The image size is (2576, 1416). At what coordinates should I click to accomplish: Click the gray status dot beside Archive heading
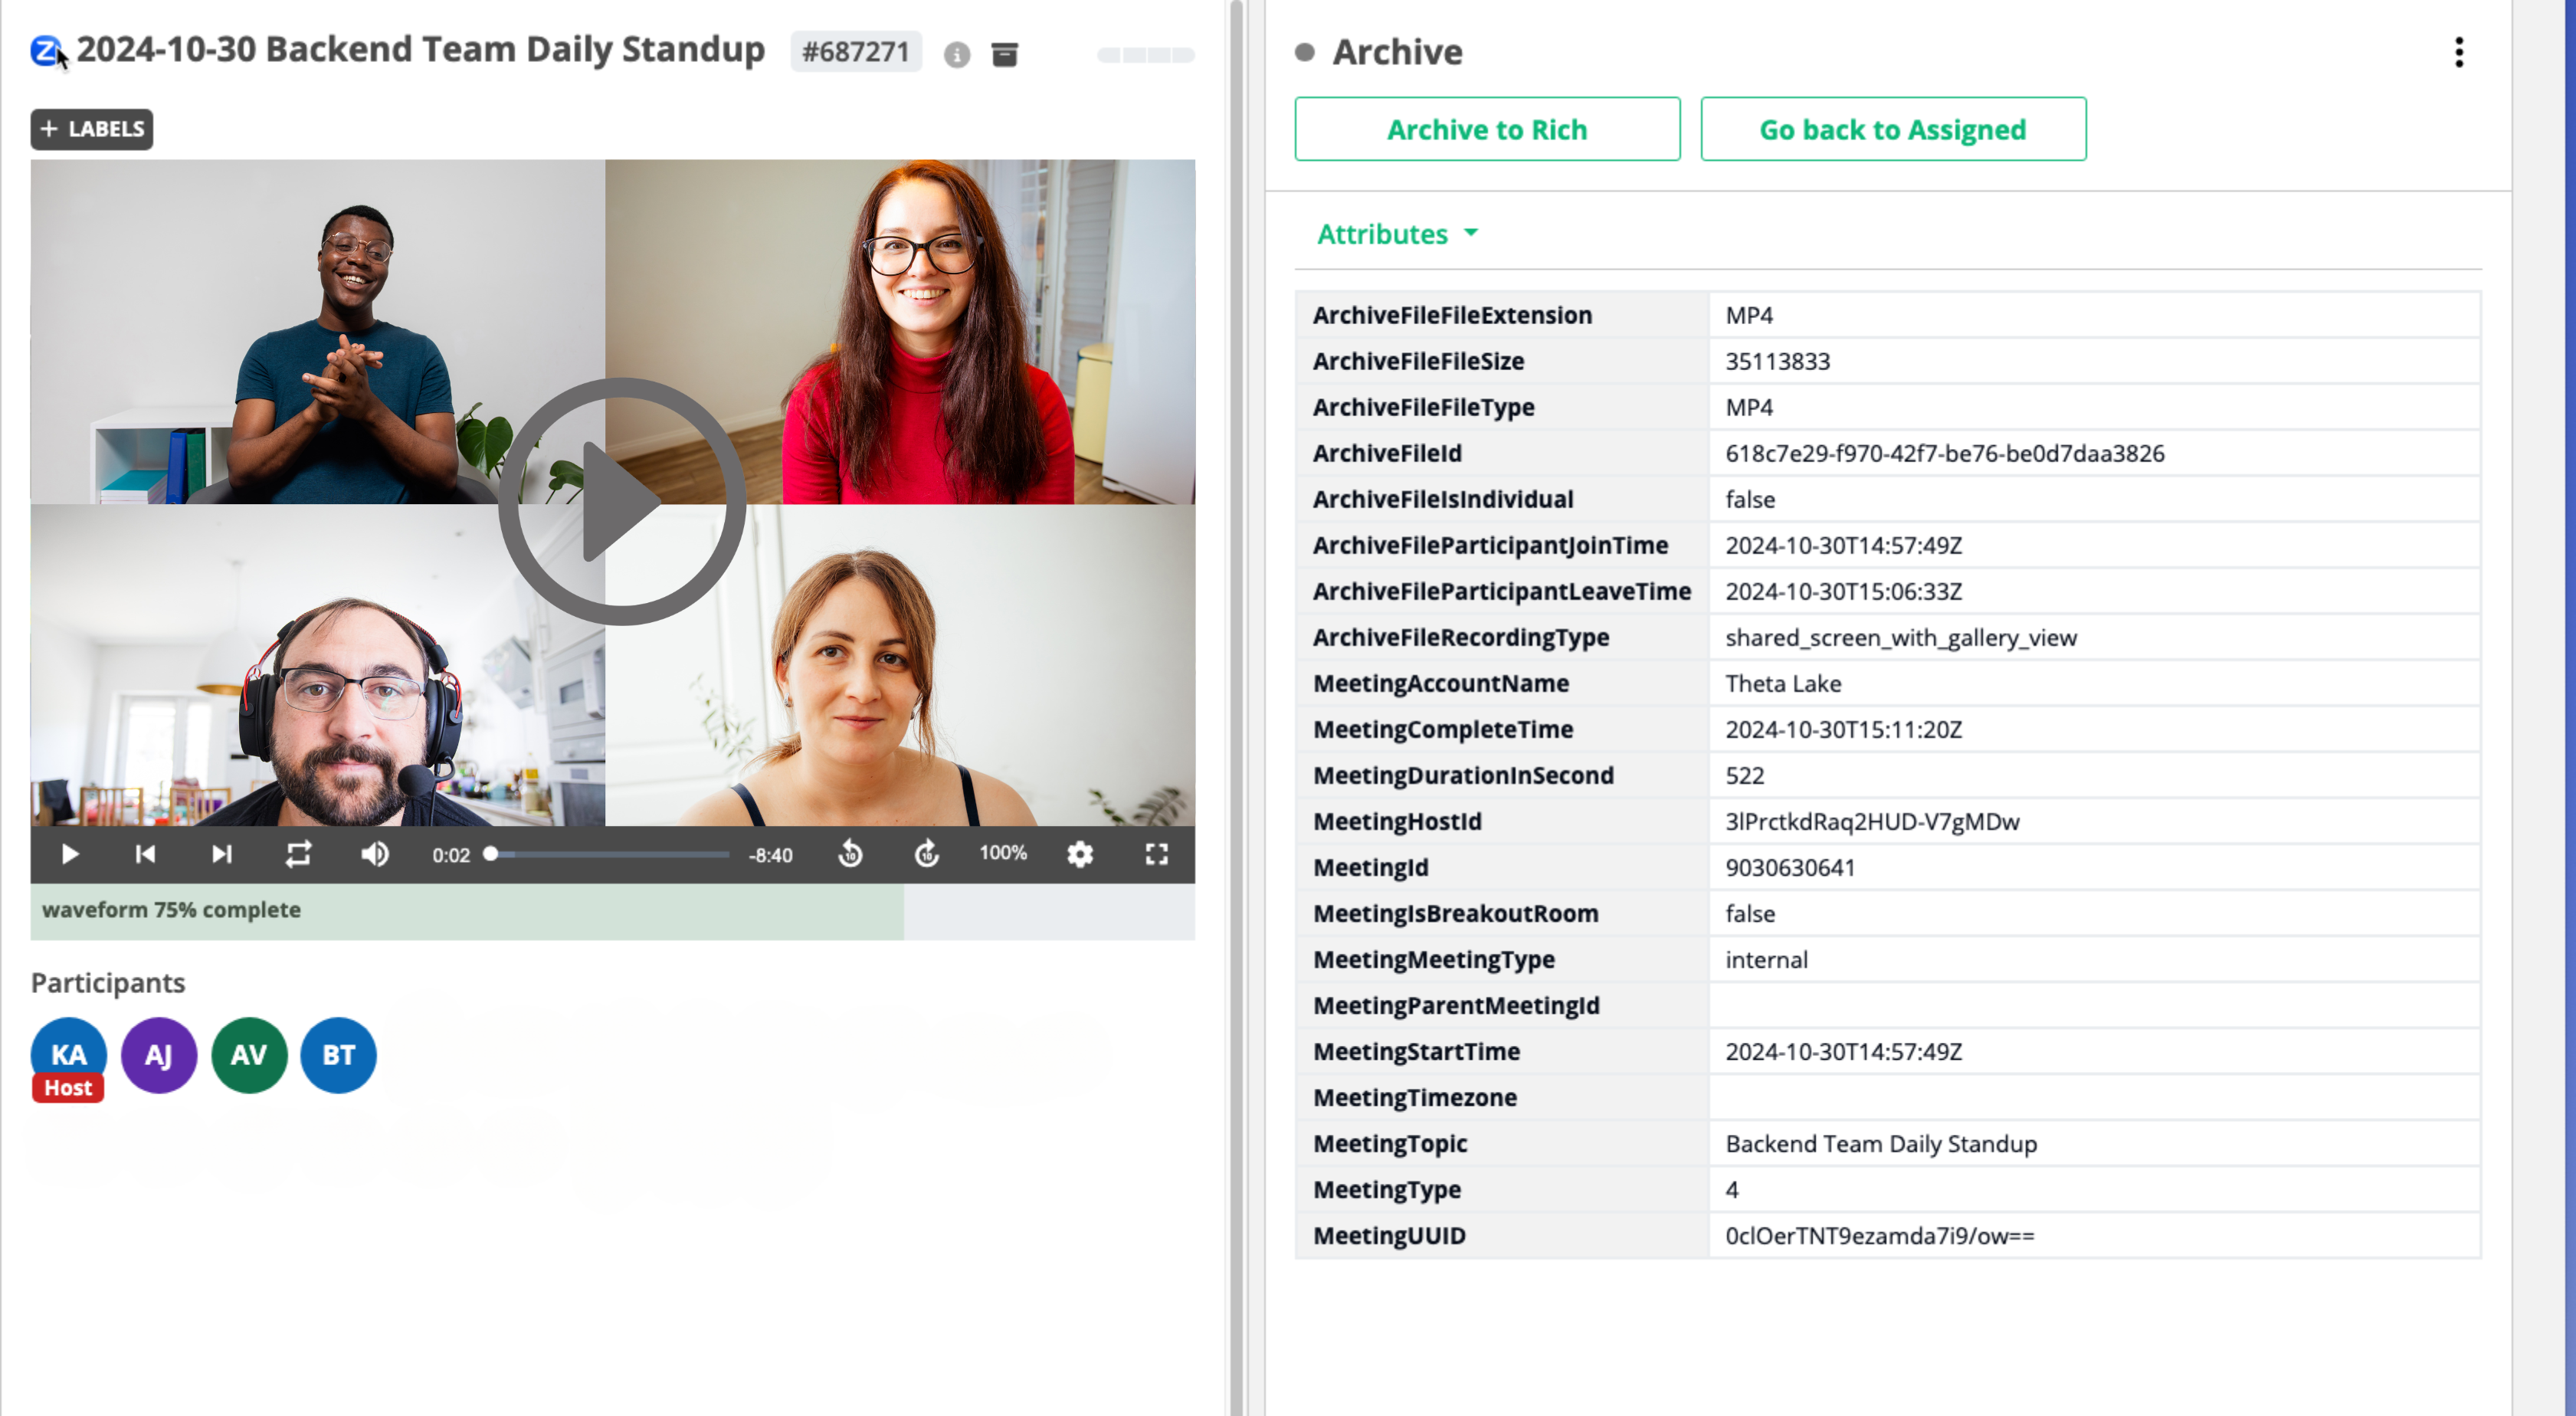tap(1304, 52)
